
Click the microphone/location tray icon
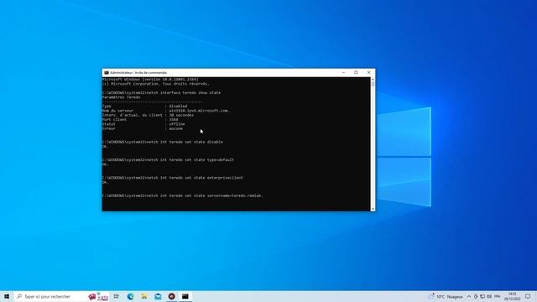pyautogui.click(x=476, y=296)
